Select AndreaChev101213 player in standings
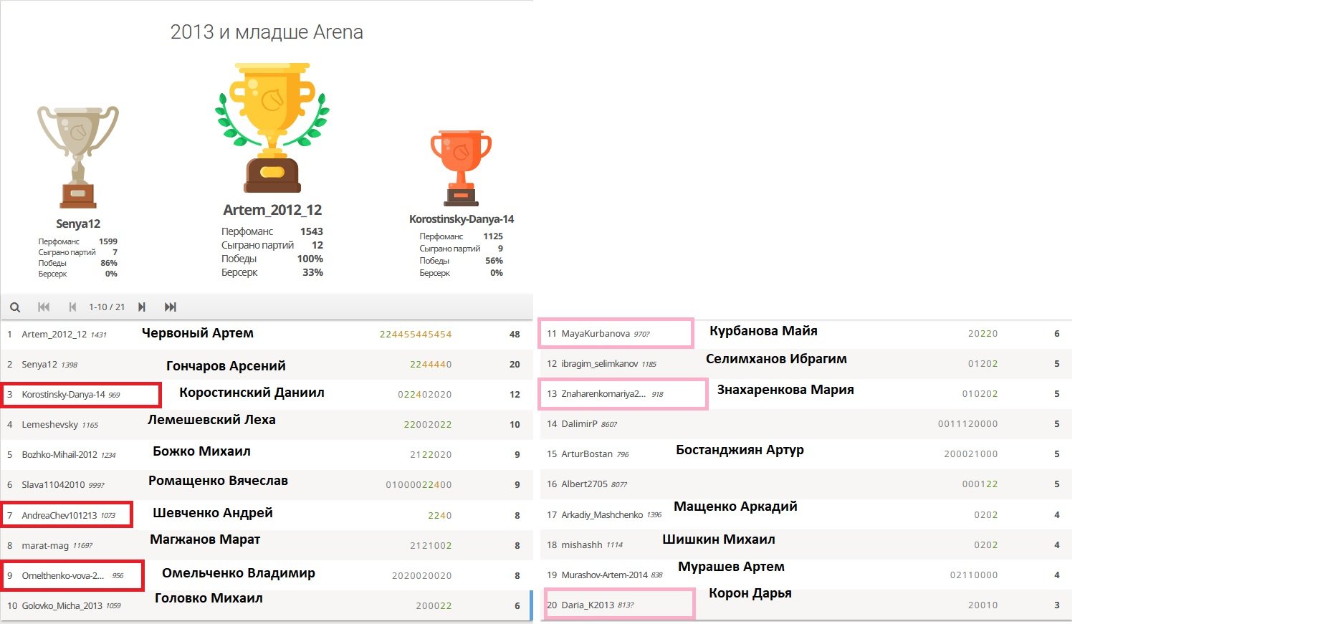 pos(59,516)
